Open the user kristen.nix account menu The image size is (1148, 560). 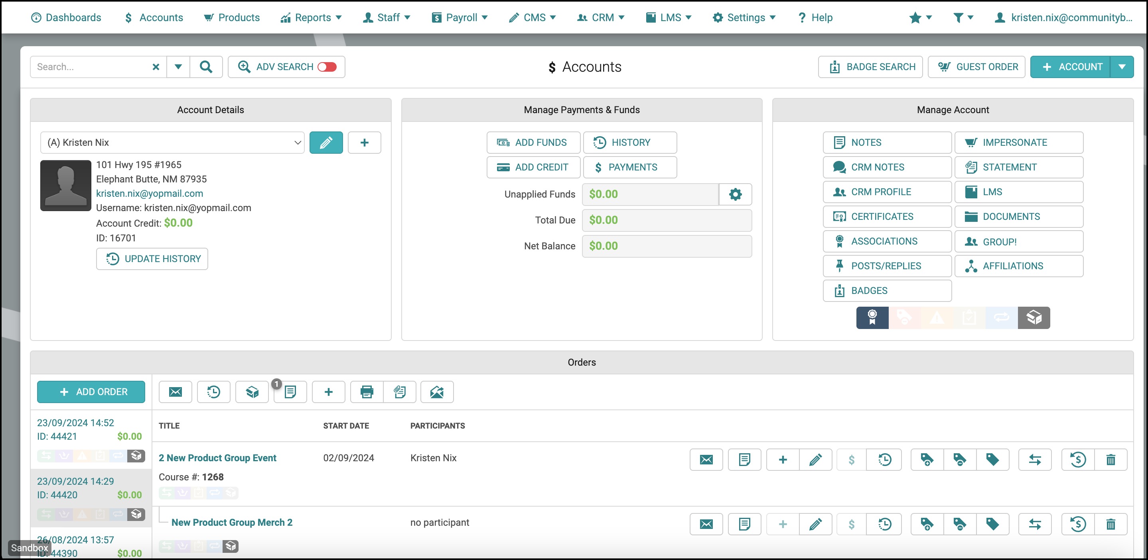coord(1063,18)
